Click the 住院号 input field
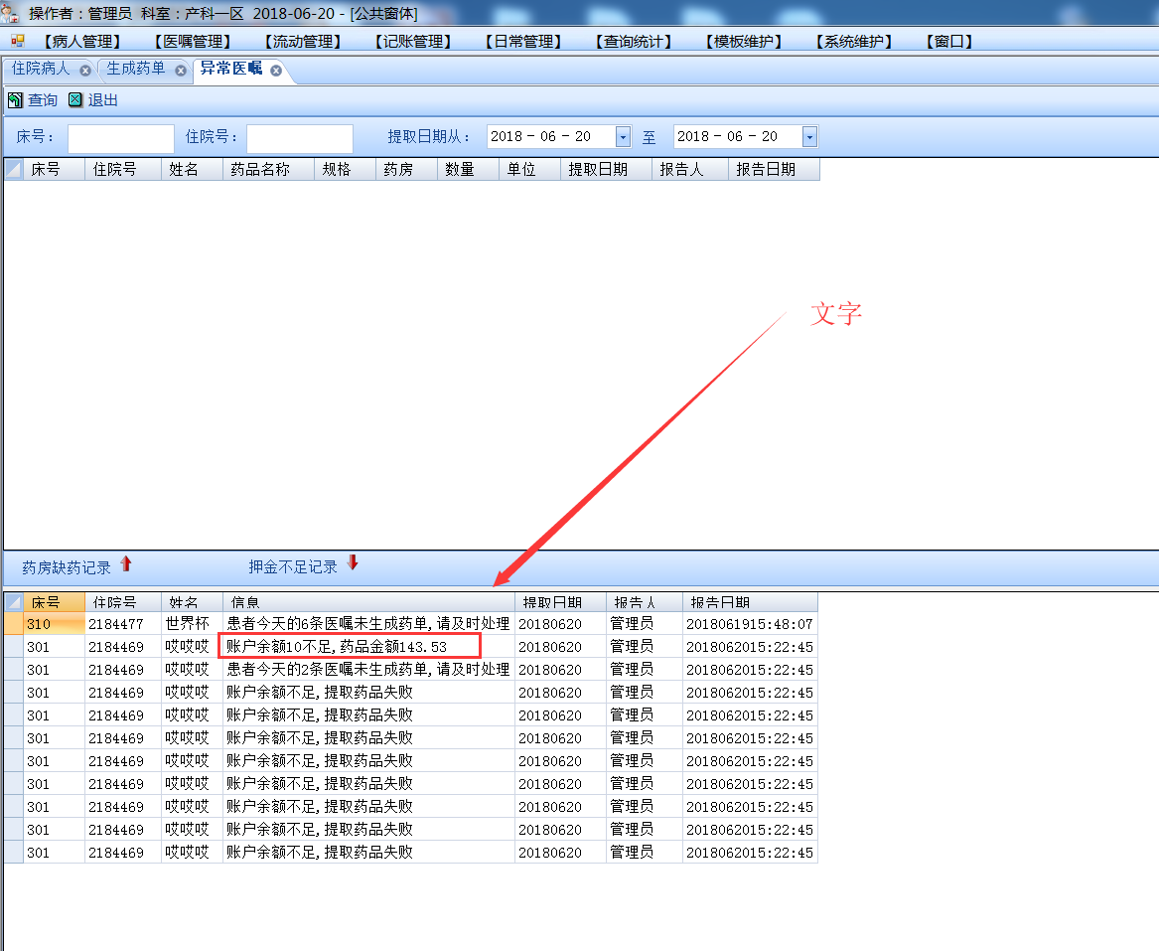 tap(299, 137)
